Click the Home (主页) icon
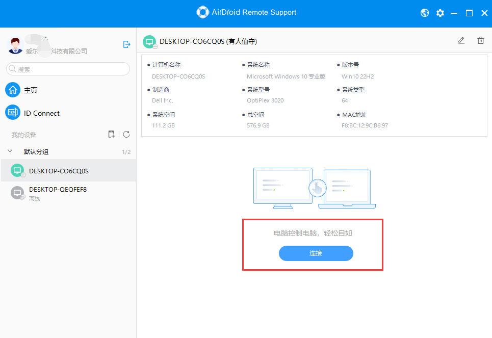Viewport: 492px width, 338px height. (x=13, y=90)
